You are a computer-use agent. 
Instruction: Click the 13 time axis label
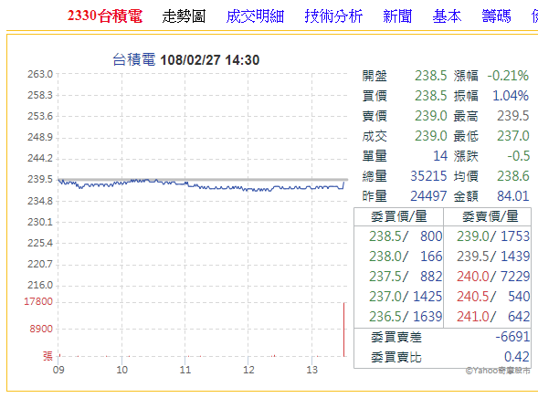click(311, 370)
